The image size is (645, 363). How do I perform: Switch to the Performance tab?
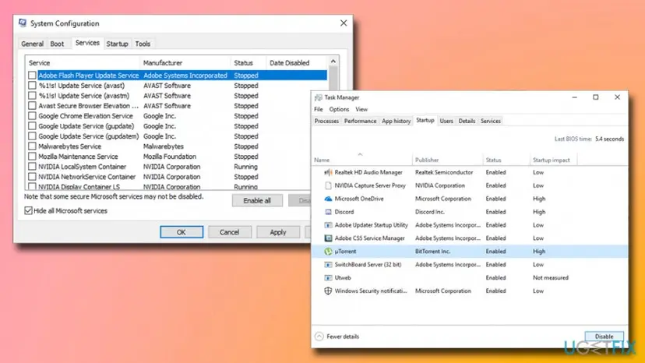tap(360, 121)
